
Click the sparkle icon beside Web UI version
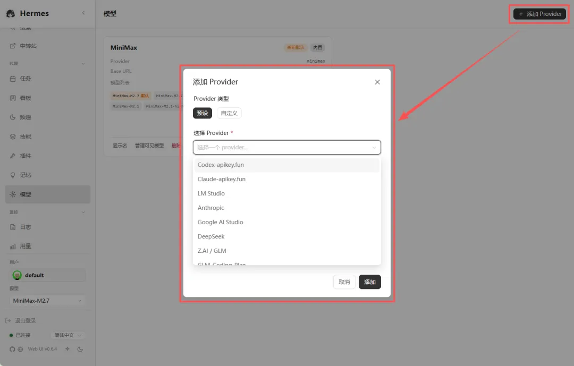[x=67, y=349]
